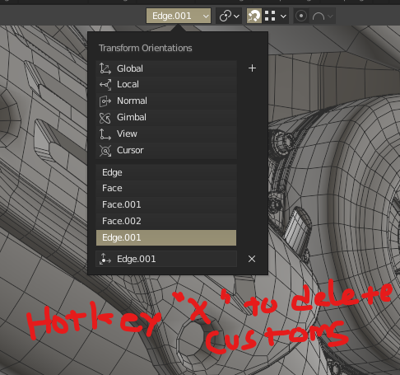This screenshot has height=375, width=400.
Task: Choose the Face.002 custom orientation
Action: pyautogui.click(x=166, y=221)
